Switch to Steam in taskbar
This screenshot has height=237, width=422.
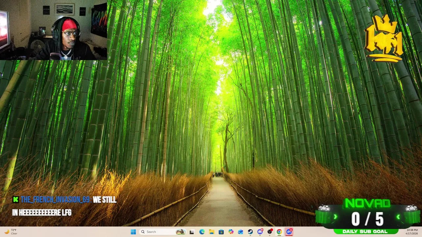click(250, 232)
